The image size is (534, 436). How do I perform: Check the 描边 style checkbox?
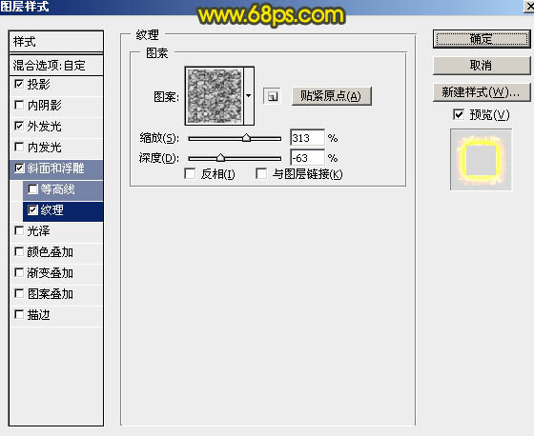click(x=19, y=314)
